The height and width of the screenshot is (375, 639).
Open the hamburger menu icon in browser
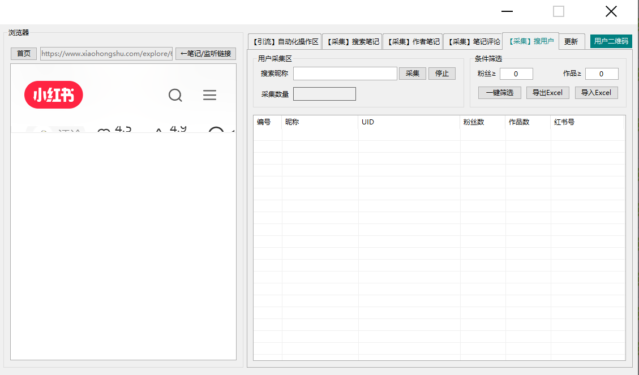209,95
